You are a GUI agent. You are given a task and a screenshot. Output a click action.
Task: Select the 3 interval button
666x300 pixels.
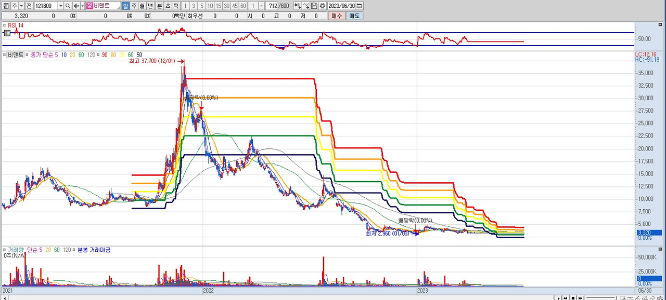click(194, 6)
